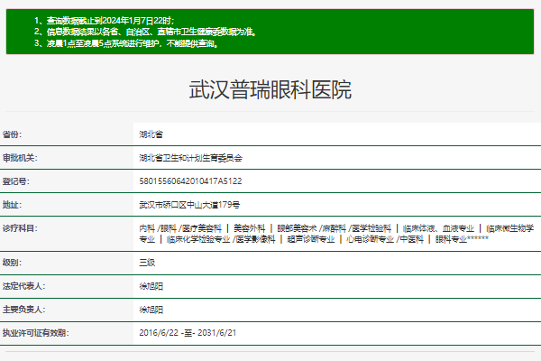This screenshot has height=361, width=541.
Task: Select the hospital title 武汉普瑞眼科医院
Action: pyautogui.click(x=270, y=90)
